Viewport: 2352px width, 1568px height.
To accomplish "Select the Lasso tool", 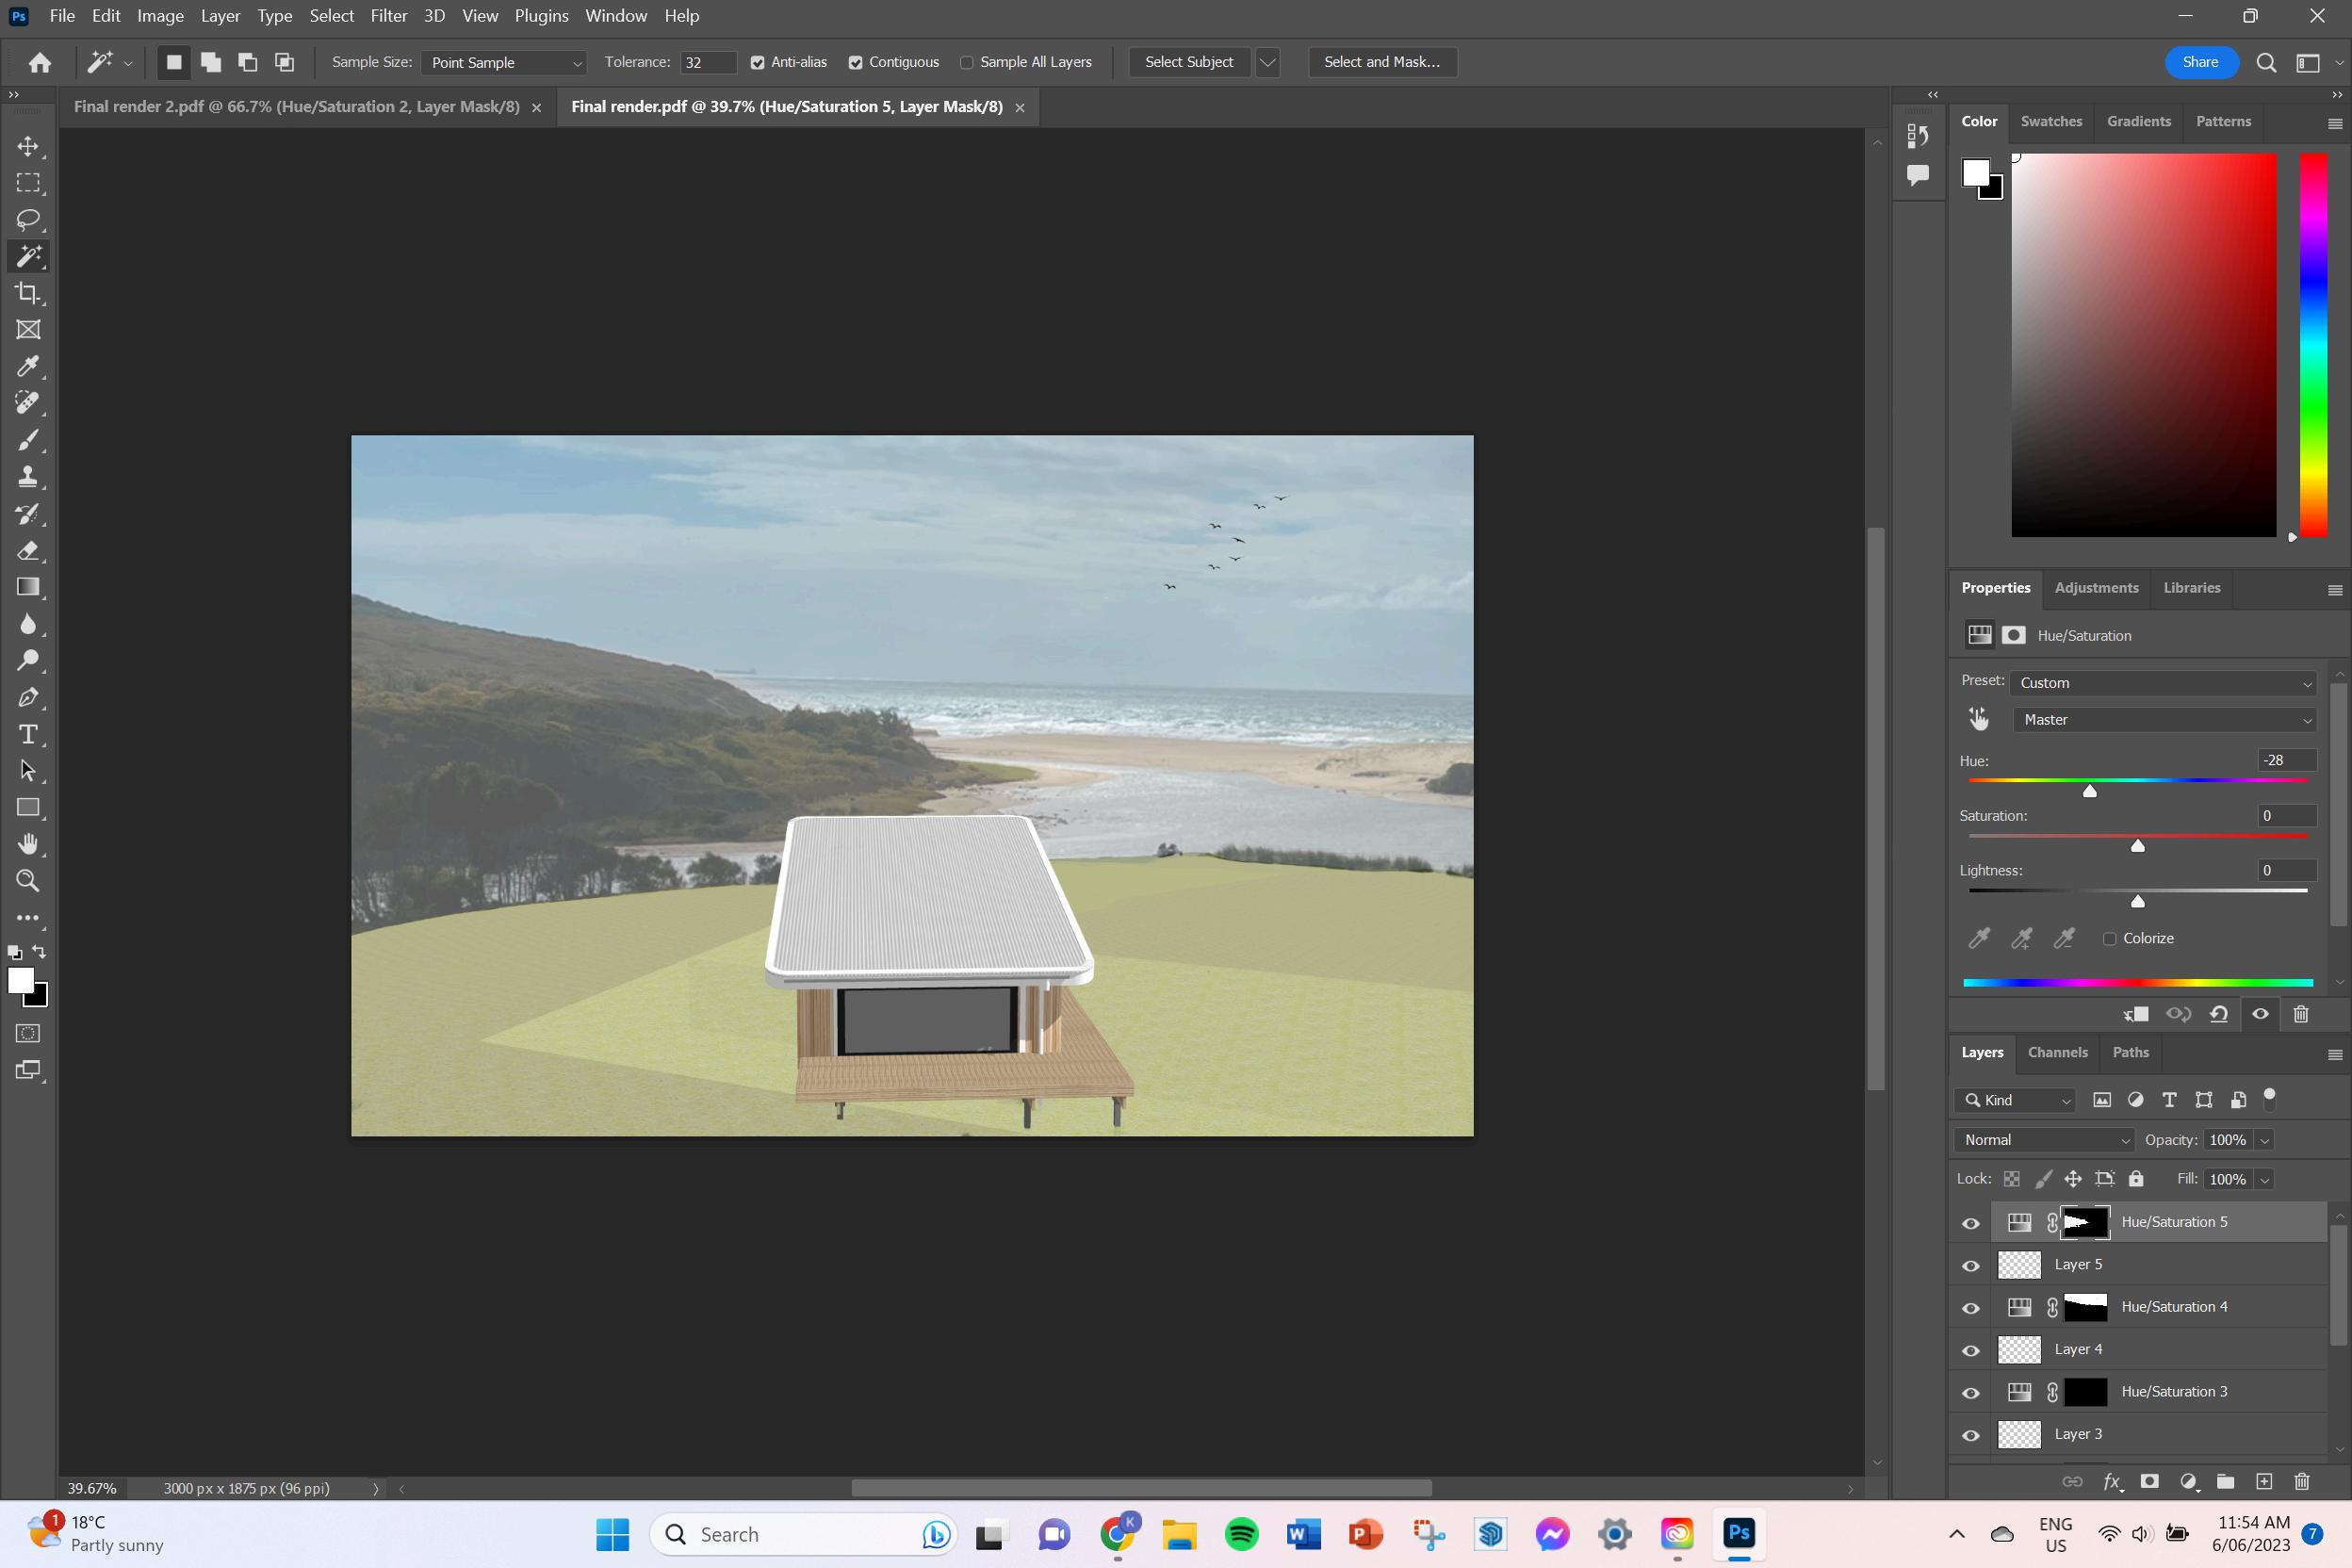I will [x=28, y=219].
